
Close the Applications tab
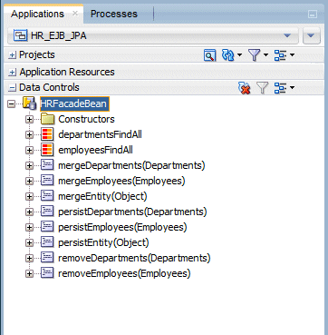(75, 13)
